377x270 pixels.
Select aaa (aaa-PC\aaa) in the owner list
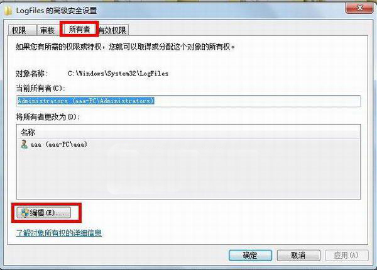[x=54, y=145]
